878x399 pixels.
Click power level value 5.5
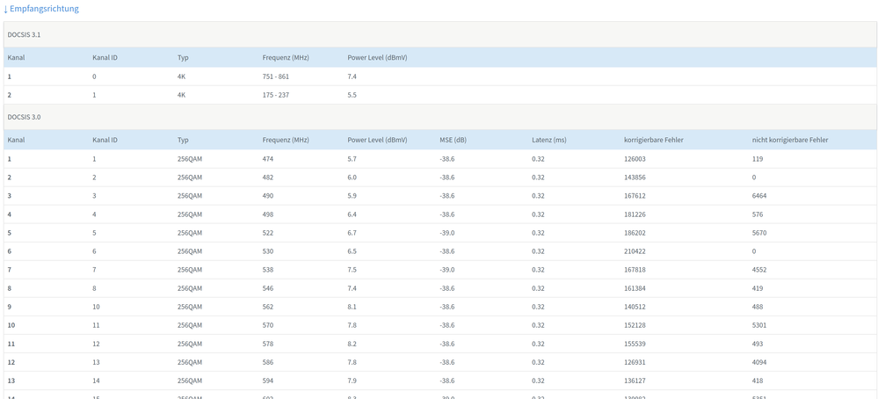[352, 95]
